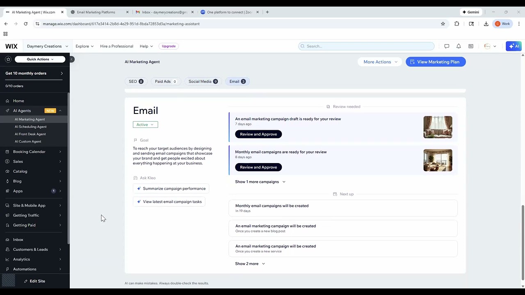
Task: Review and Approve the monthly email campaigns
Action: click(258, 167)
